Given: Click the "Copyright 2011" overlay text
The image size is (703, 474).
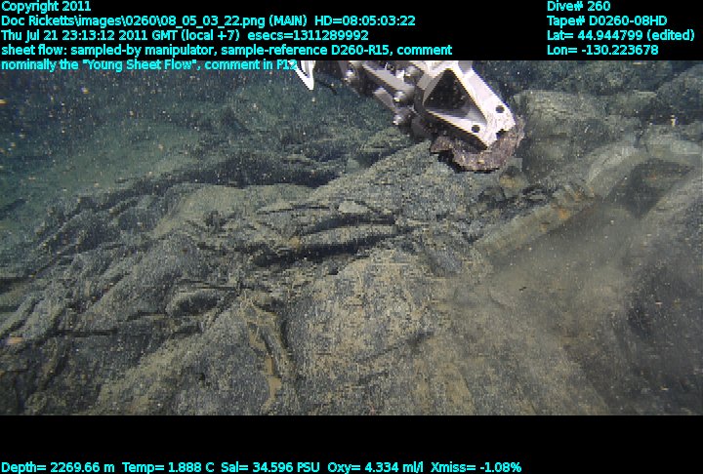Looking at the screenshot, I should (46, 6).
